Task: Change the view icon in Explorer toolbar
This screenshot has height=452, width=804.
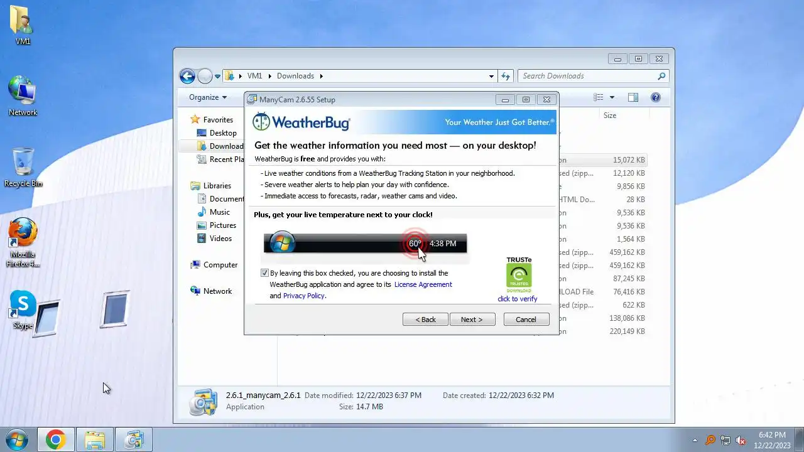Action: [x=599, y=97]
